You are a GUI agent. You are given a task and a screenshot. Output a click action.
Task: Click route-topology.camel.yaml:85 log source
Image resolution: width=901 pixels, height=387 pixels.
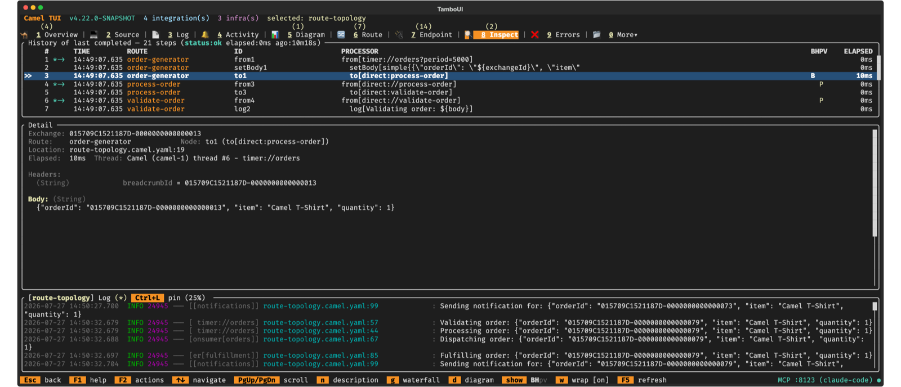pos(321,356)
